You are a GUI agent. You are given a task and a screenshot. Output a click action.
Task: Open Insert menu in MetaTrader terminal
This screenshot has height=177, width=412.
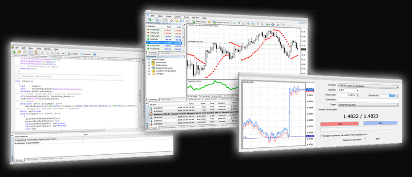(169, 16)
